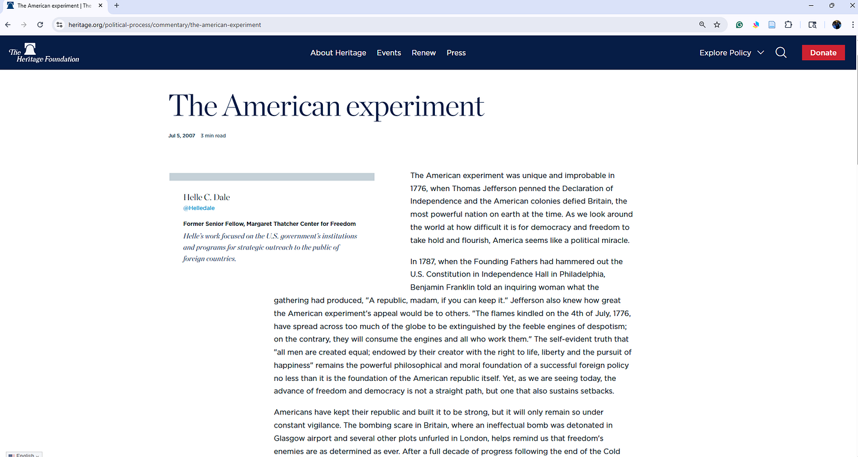Open Helle C. Dale author link
Viewport: 858px width, 457px height.
click(207, 197)
